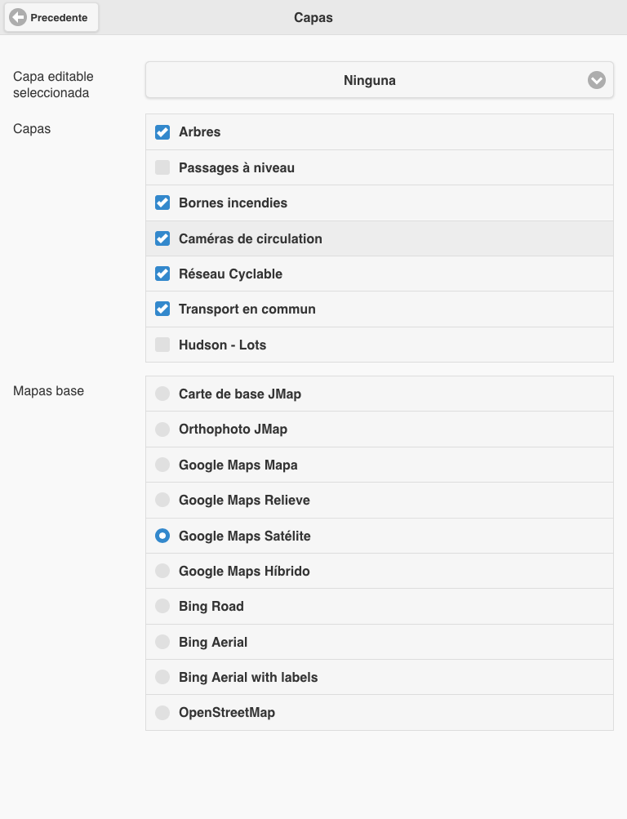Image resolution: width=627 pixels, height=819 pixels.
Task: Switch basemap to Google Maps Mapa
Action: (379, 465)
